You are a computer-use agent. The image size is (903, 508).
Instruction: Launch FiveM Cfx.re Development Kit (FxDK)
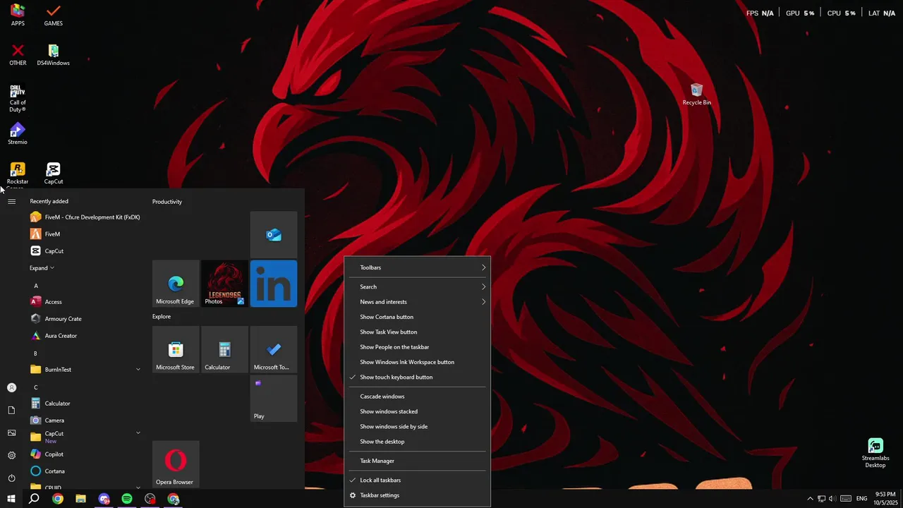[85, 217]
